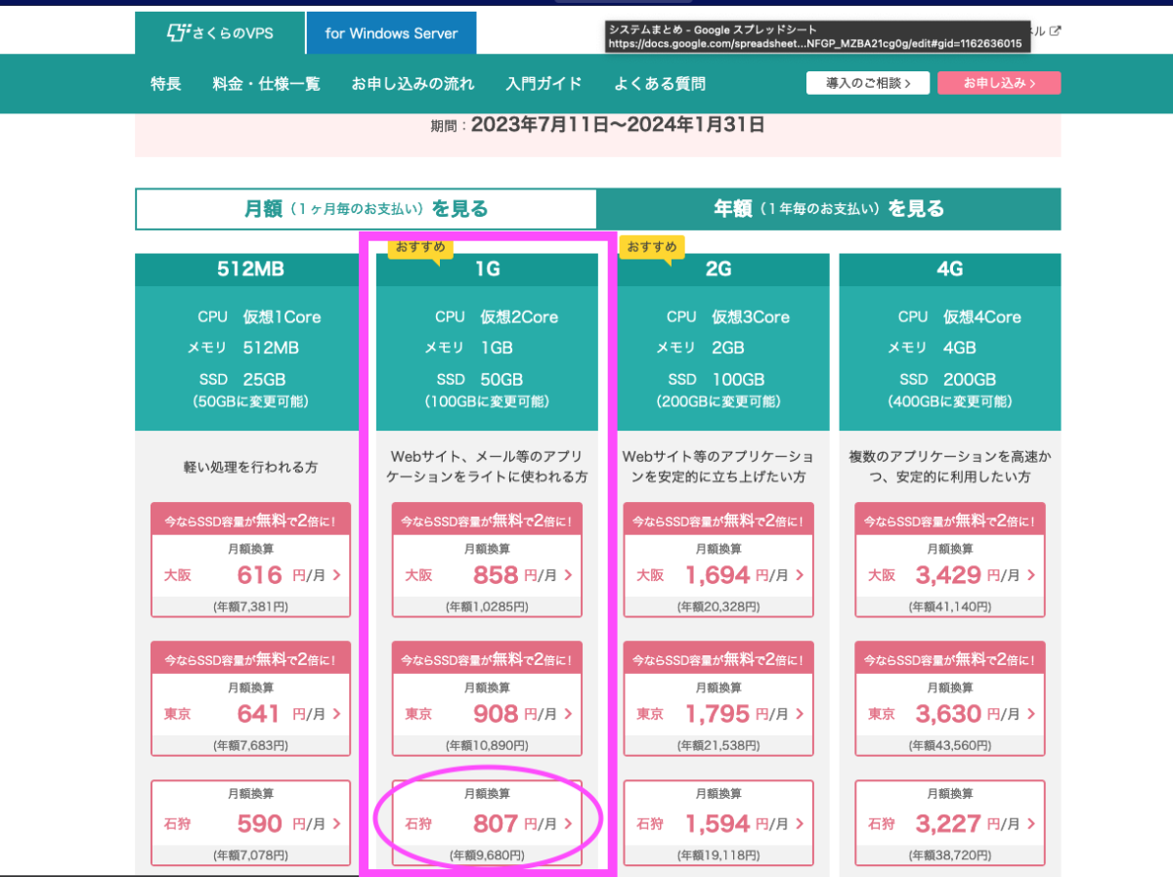This screenshot has width=1173, height=877.
Task: Open 料金・仕様一覧 in the navigation
Action: coord(266,84)
